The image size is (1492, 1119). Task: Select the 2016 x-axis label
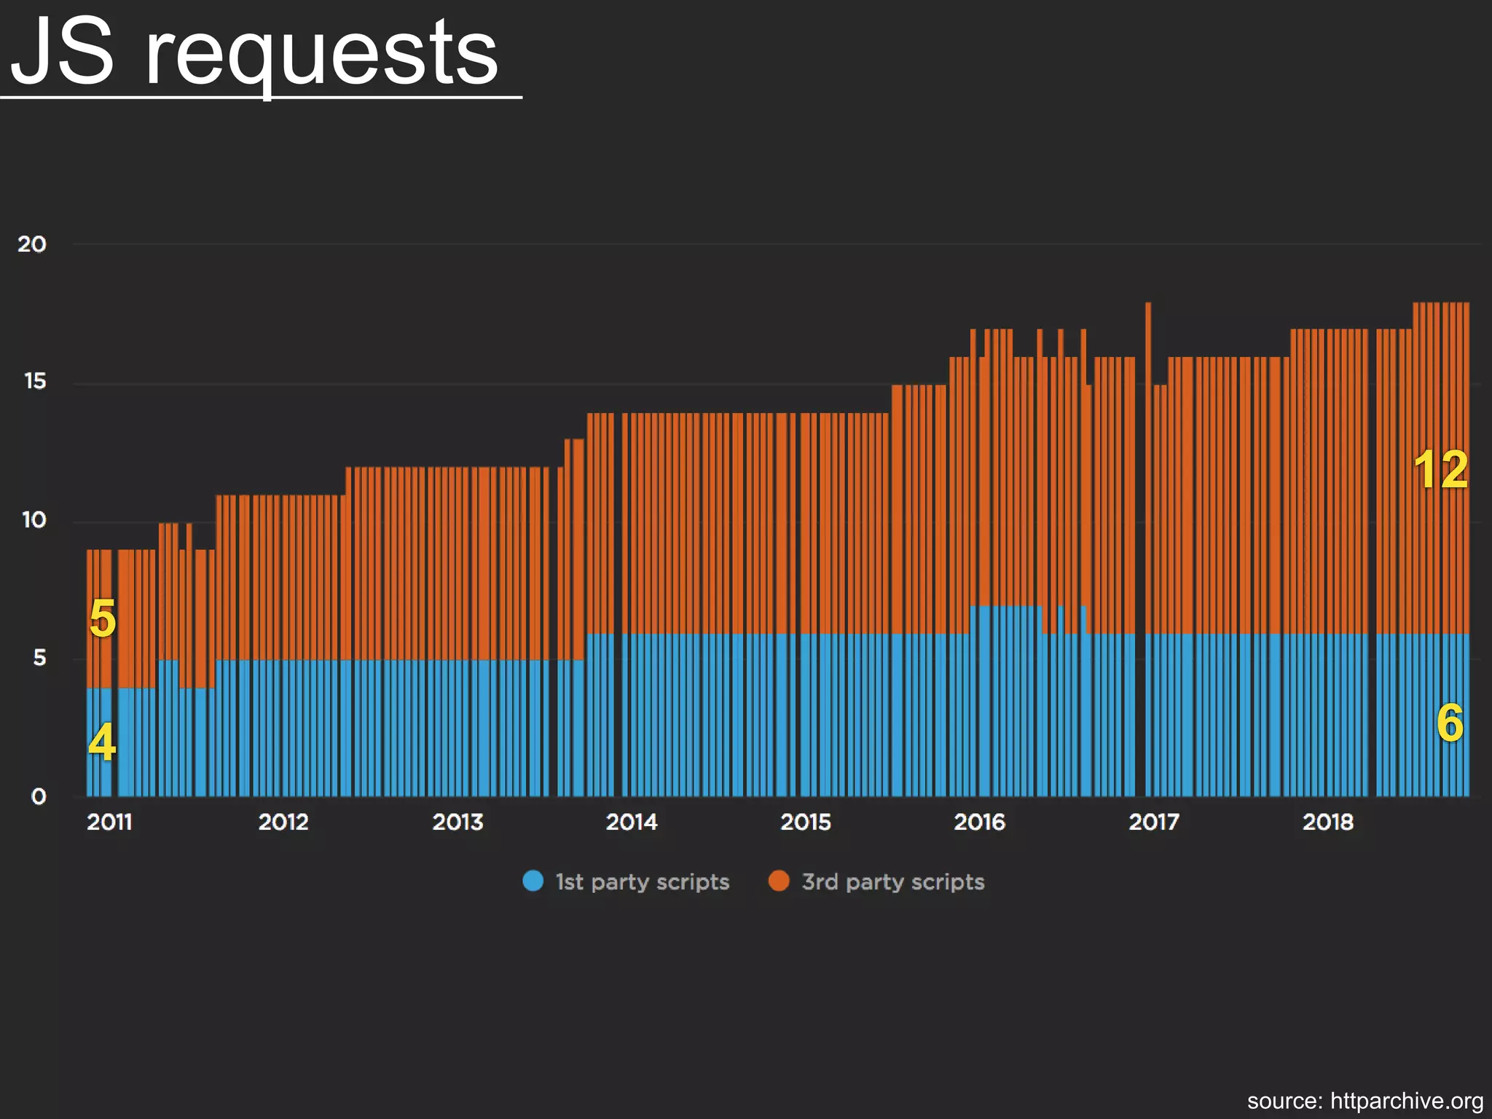tap(980, 822)
